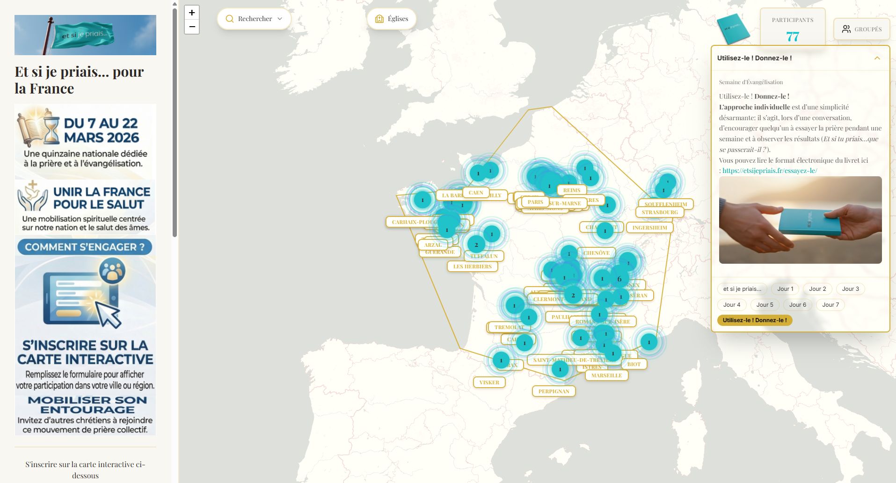Collapse the Utilisez-le ! Donnez-le ! panel
Screen dimensions: 896x483
click(x=877, y=58)
